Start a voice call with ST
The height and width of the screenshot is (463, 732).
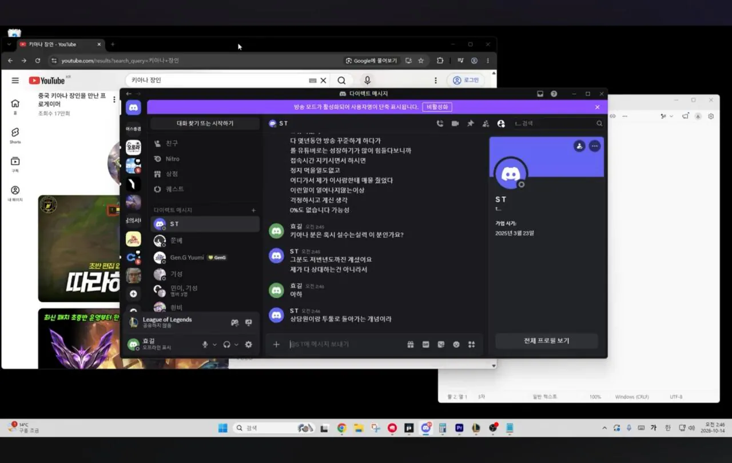coord(440,123)
